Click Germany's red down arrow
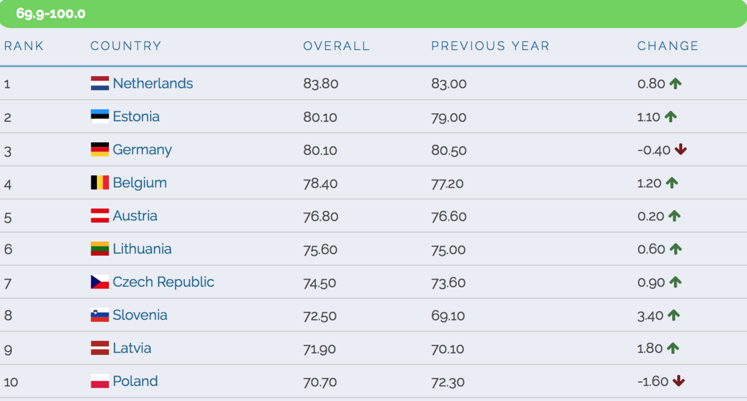This screenshot has height=401, width=747. 680,150
